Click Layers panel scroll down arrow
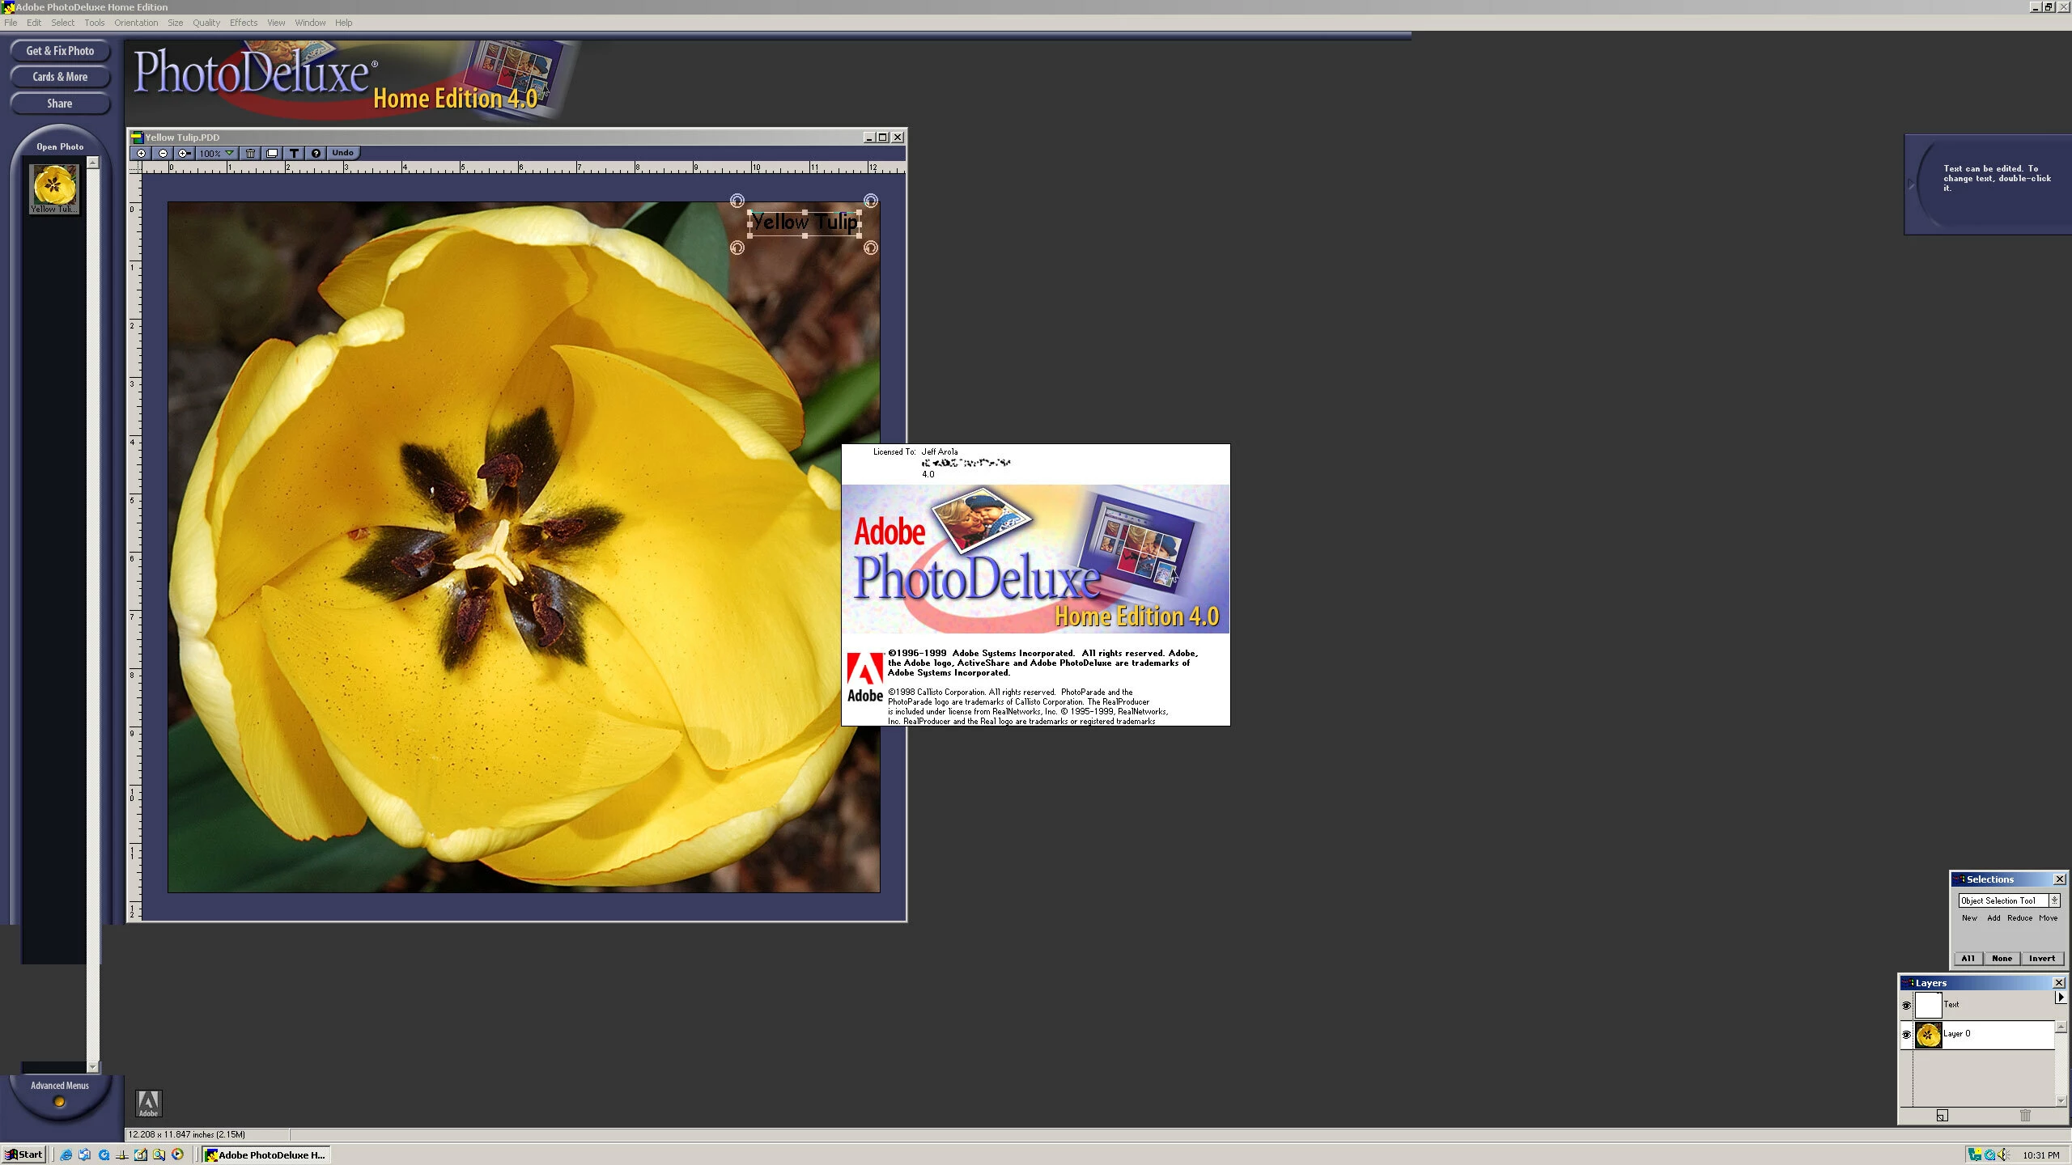The image size is (2072, 1165). (2061, 1101)
